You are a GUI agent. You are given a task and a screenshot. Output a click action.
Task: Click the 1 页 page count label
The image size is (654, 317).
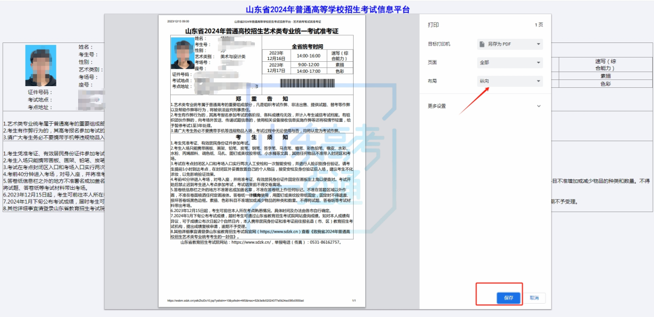(539, 25)
